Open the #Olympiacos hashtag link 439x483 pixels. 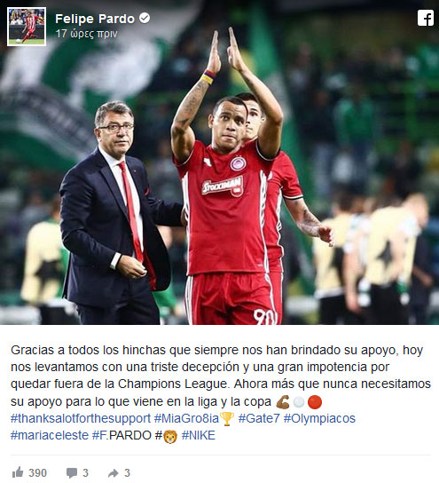tap(319, 418)
